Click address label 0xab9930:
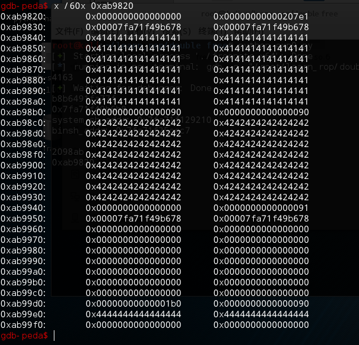This screenshot has width=359, height=345. point(23,197)
